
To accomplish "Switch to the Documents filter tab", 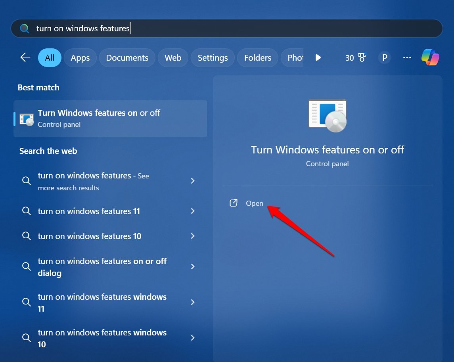I will 127,57.
